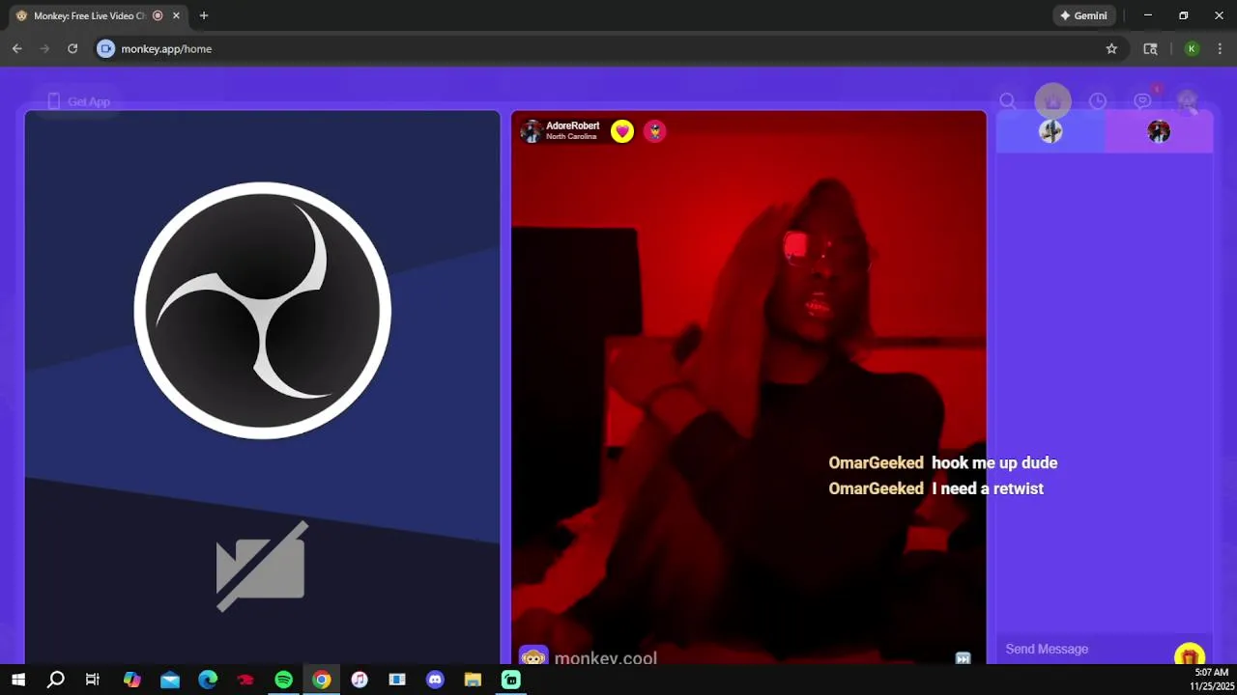
Task: Open Microsoft Edge from the taskbar
Action: pyautogui.click(x=208, y=680)
